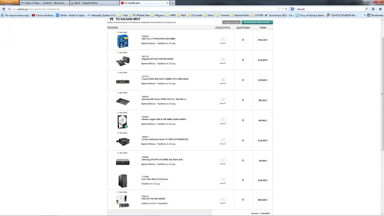Screen dimensions: 384x216
Task: Expand the URL history dropdown arrow
Action: pos(283,9)
